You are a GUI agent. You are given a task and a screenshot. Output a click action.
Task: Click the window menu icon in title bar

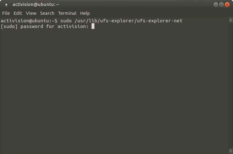pyautogui.click(x=6, y=4)
